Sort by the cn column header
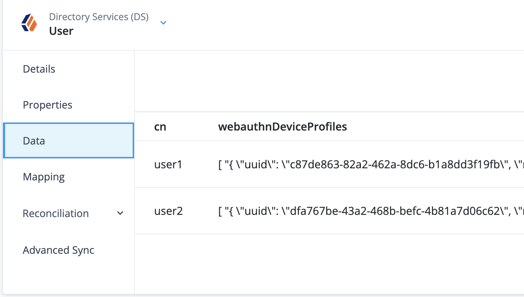 [x=160, y=127]
